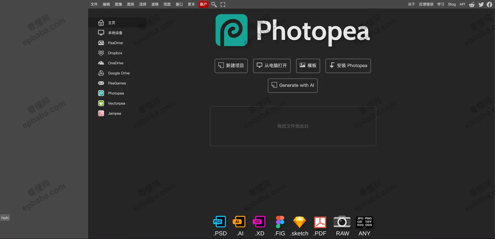Open OneDrive storage

(x=117, y=63)
